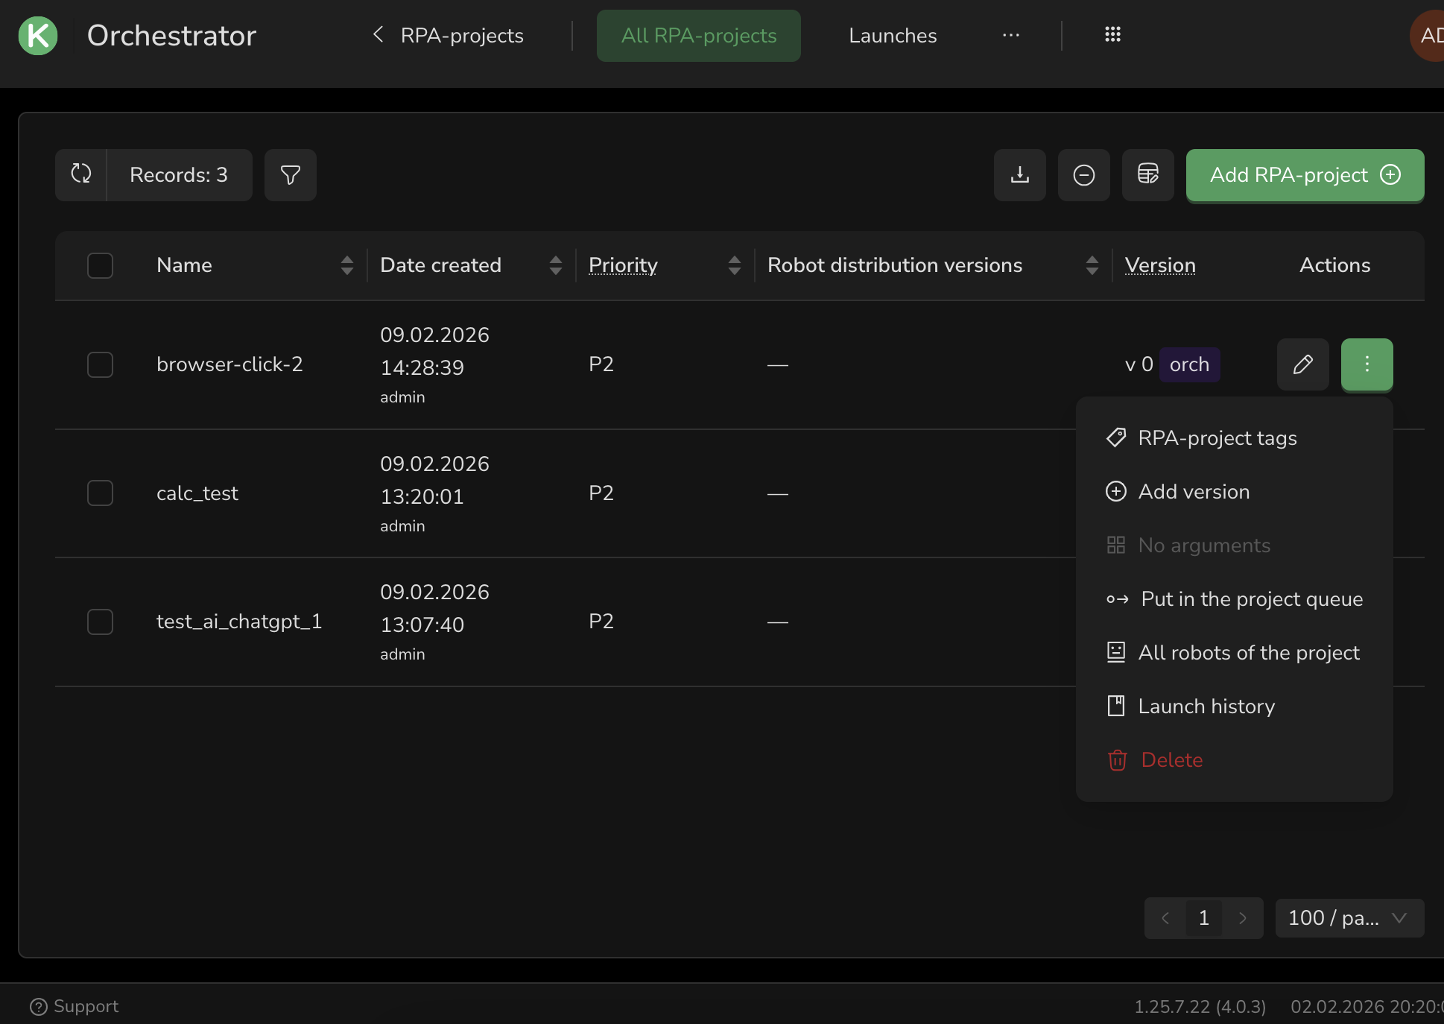
Task: Open the table column settings icon
Action: click(x=1148, y=174)
